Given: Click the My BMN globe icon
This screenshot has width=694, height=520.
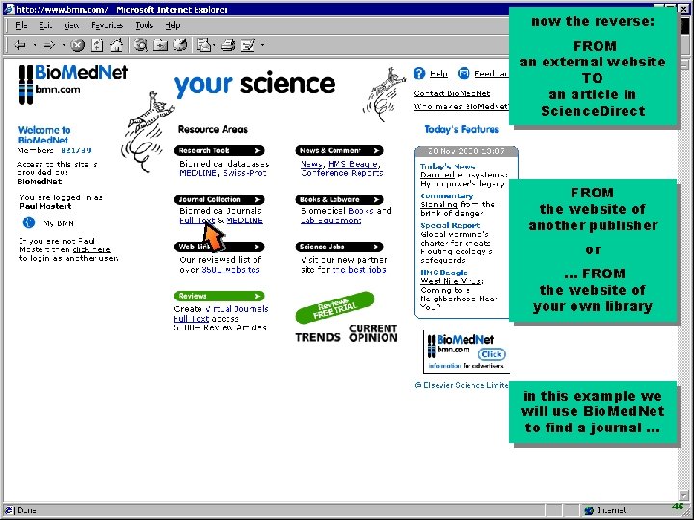Looking at the screenshot, I should (28, 222).
